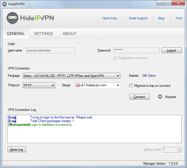Toggle the Remember password checkbox
This screenshot has width=187, height=168.
115,58
